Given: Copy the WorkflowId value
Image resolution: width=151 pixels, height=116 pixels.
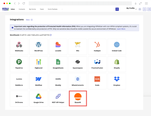Looking at the screenshot, I should click(51, 35).
